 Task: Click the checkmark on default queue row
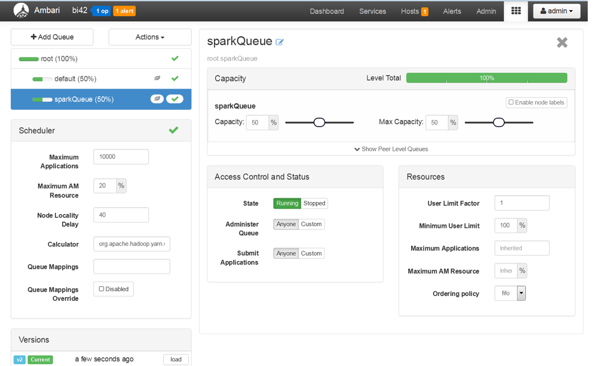(175, 78)
